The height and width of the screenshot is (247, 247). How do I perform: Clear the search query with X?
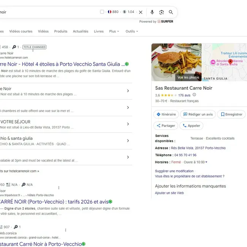click(x=141, y=12)
